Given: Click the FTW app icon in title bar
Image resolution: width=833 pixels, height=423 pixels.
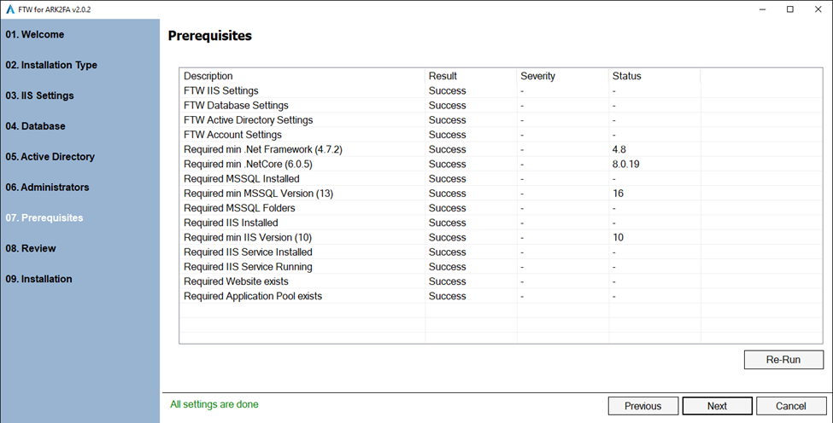Looking at the screenshot, I should [x=10, y=9].
